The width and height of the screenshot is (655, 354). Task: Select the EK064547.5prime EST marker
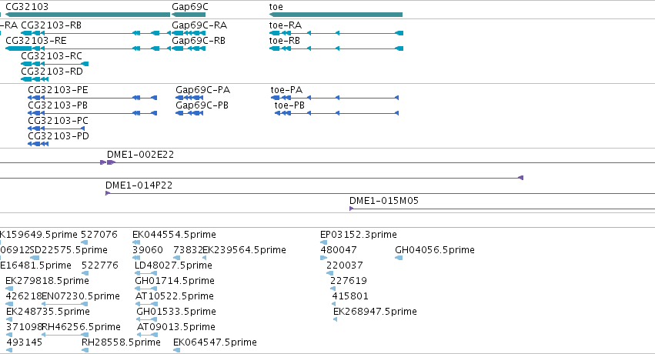pos(177,350)
